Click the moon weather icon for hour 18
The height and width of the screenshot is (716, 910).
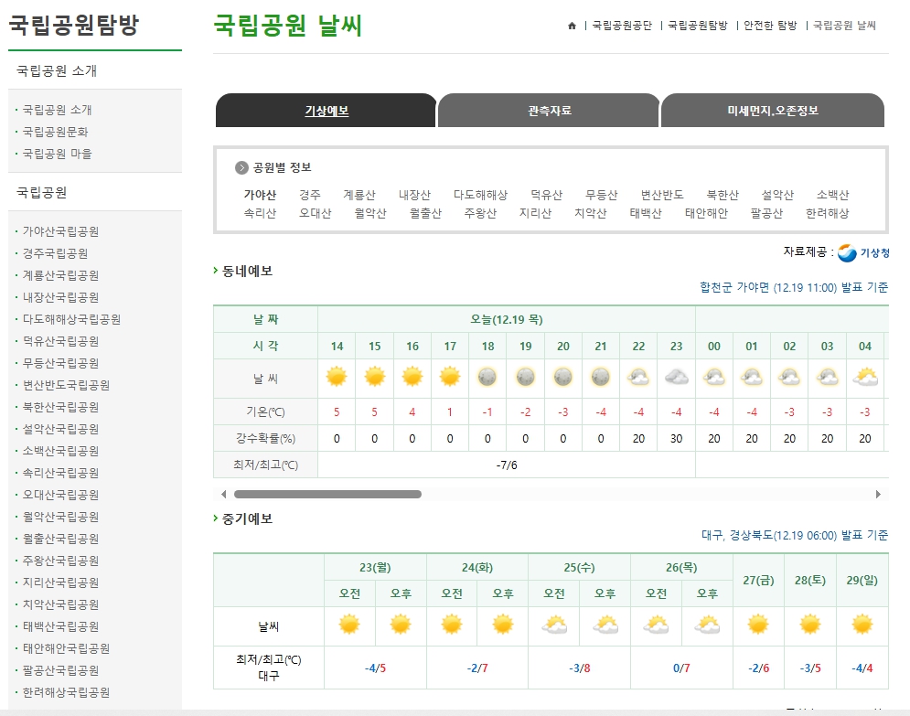(487, 377)
